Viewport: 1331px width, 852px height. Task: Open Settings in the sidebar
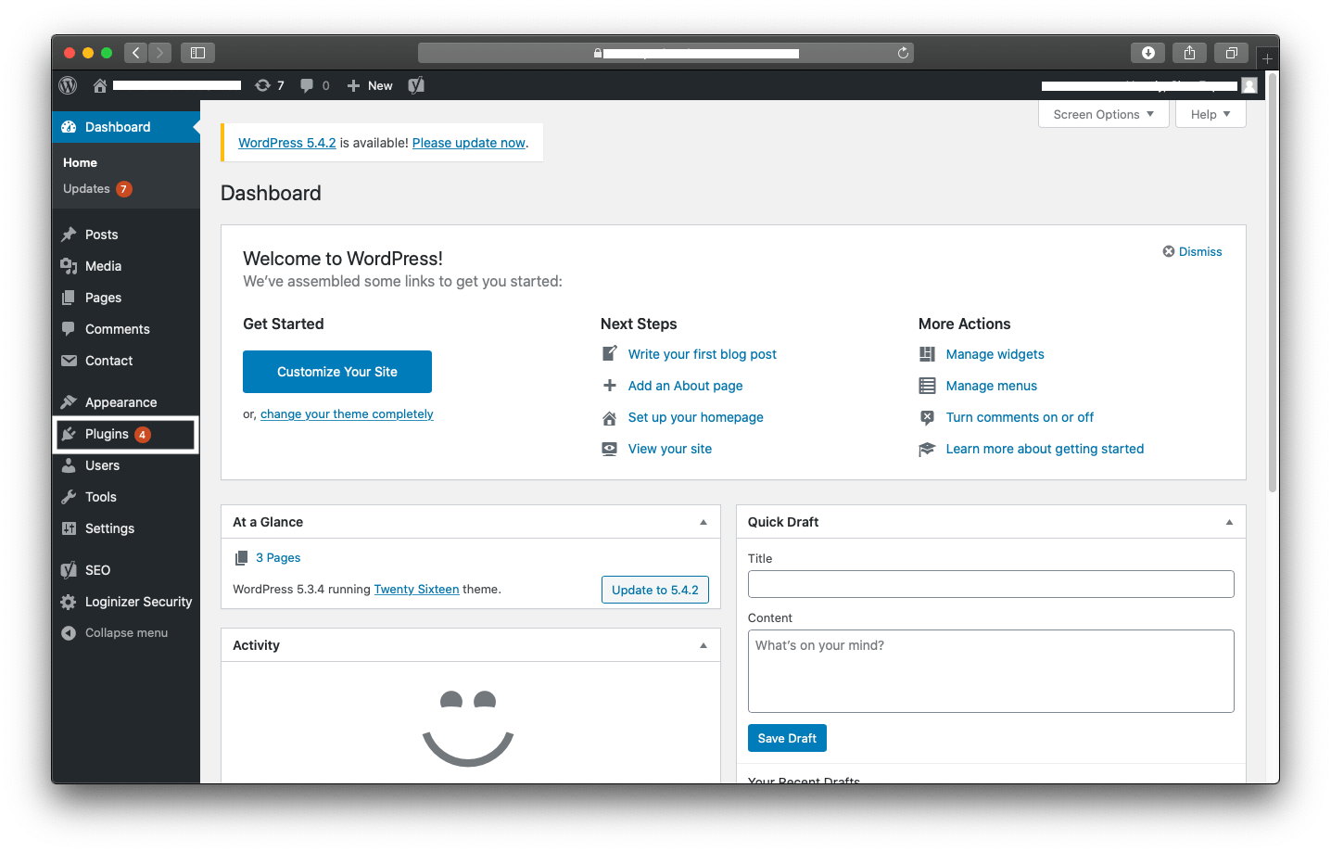click(126, 528)
